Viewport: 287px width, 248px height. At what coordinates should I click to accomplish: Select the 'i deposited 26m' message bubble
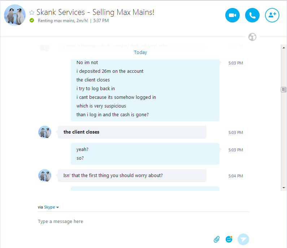(110, 71)
